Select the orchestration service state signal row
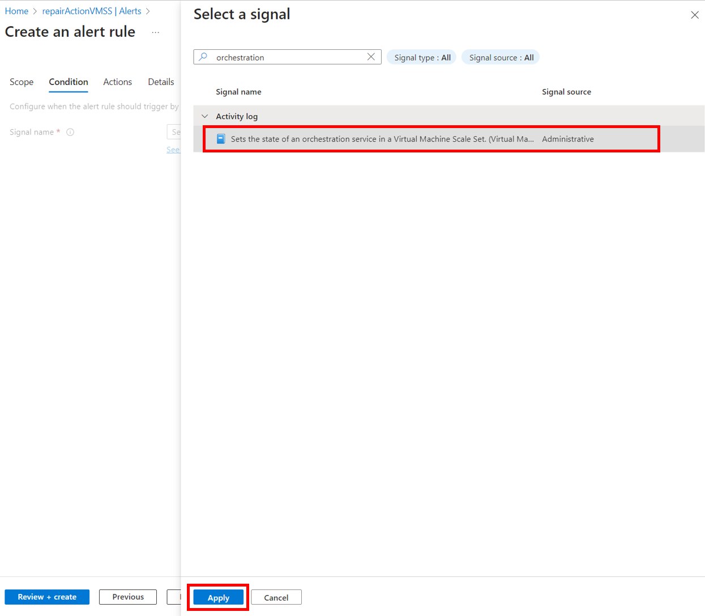 click(x=374, y=138)
